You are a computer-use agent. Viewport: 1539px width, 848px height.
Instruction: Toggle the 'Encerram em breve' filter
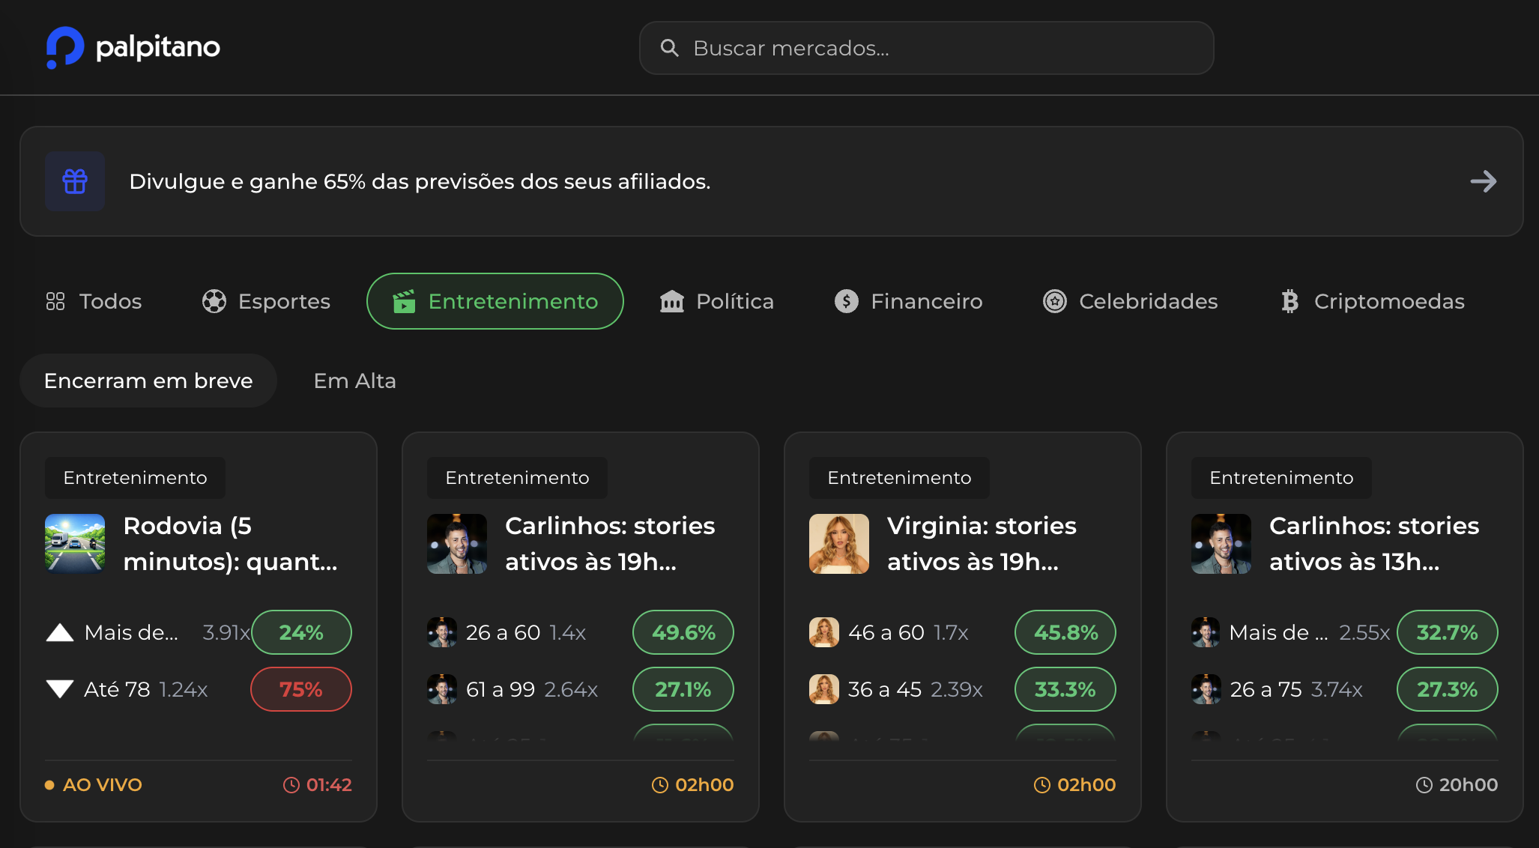148,381
